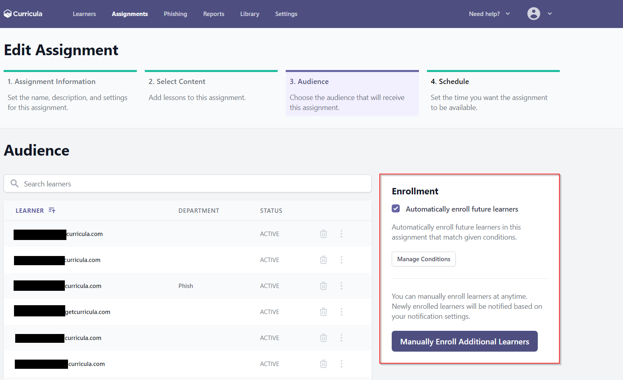Click the Curricula logo
This screenshot has width=623, height=380.
click(23, 14)
